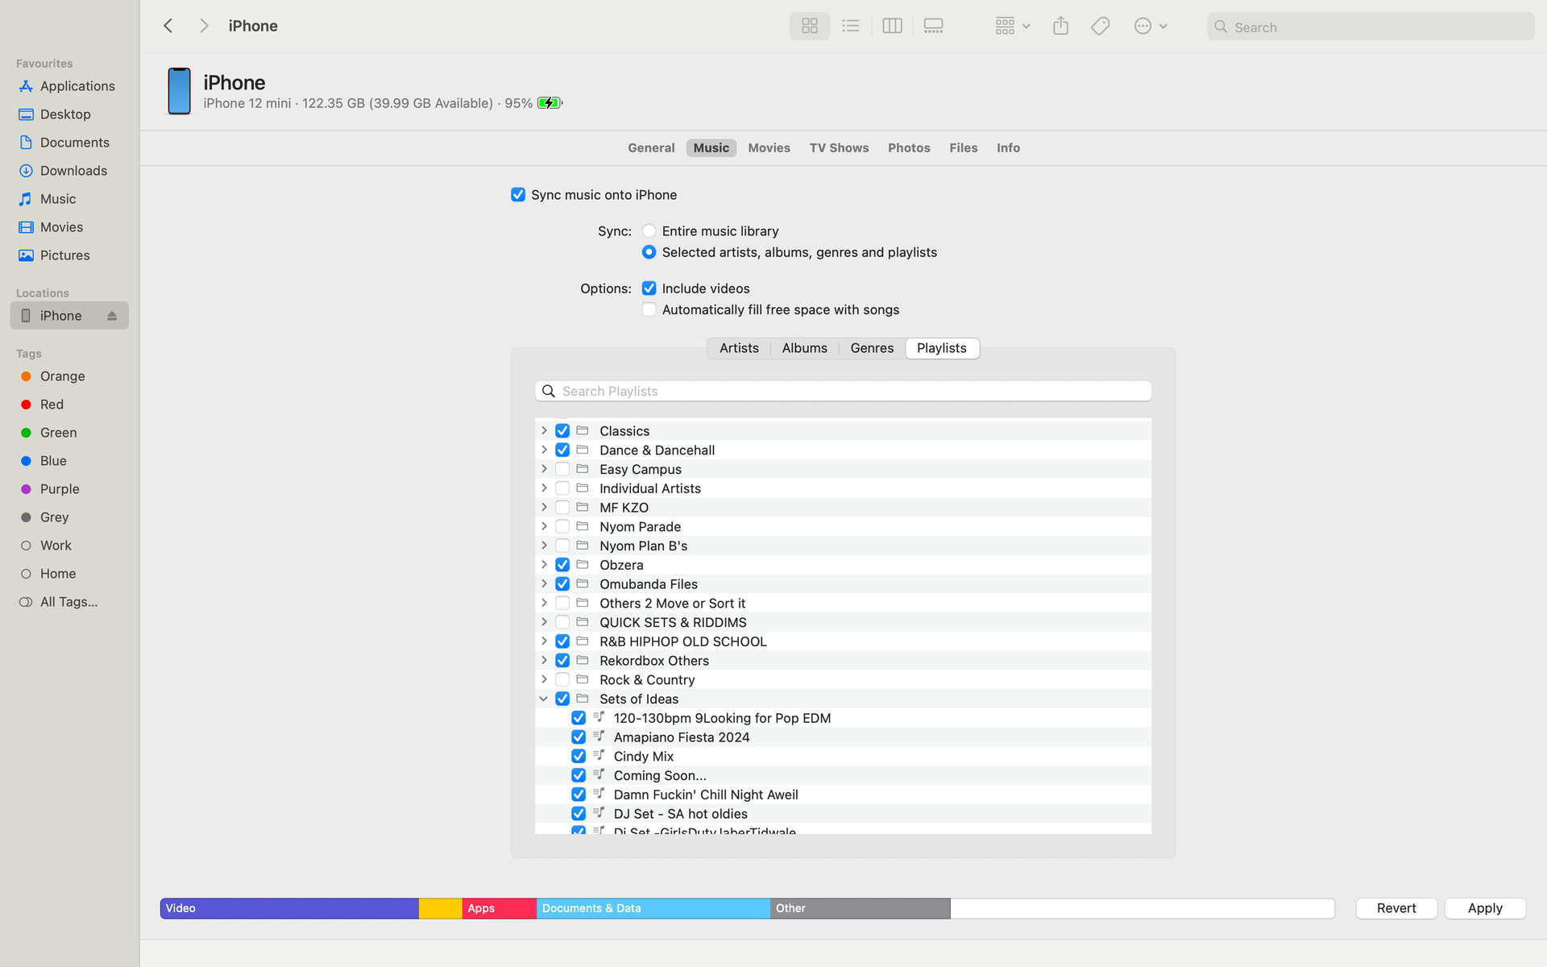Uncheck the Omubanda Files checkbox
This screenshot has width=1547, height=967.
click(x=562, y=584)
